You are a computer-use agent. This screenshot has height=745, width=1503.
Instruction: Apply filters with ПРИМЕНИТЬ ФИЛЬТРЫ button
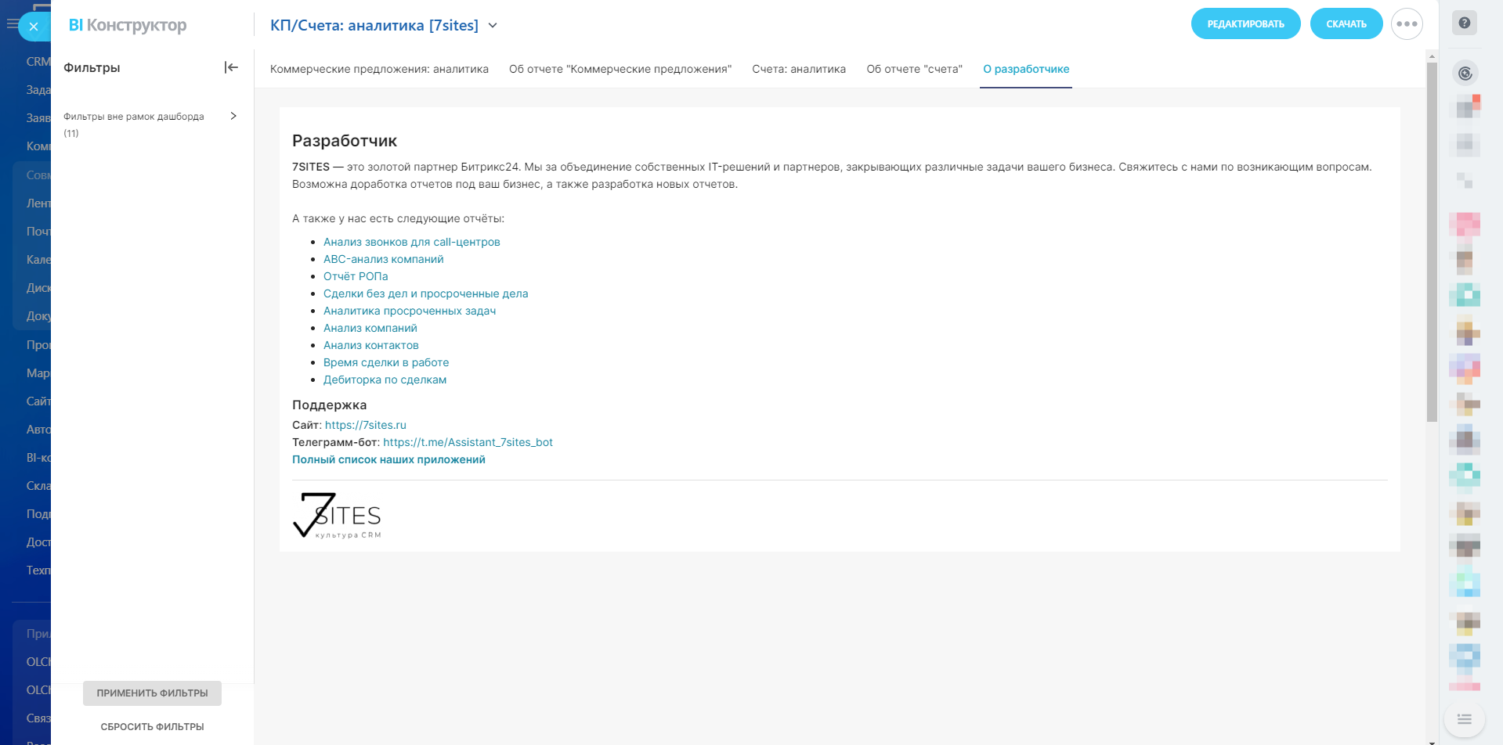coord(153,693)
